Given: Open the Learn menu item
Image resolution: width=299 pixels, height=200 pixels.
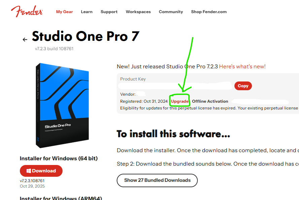Looking at the screenshot, I should pyautogui.click(x=86, y=12).
